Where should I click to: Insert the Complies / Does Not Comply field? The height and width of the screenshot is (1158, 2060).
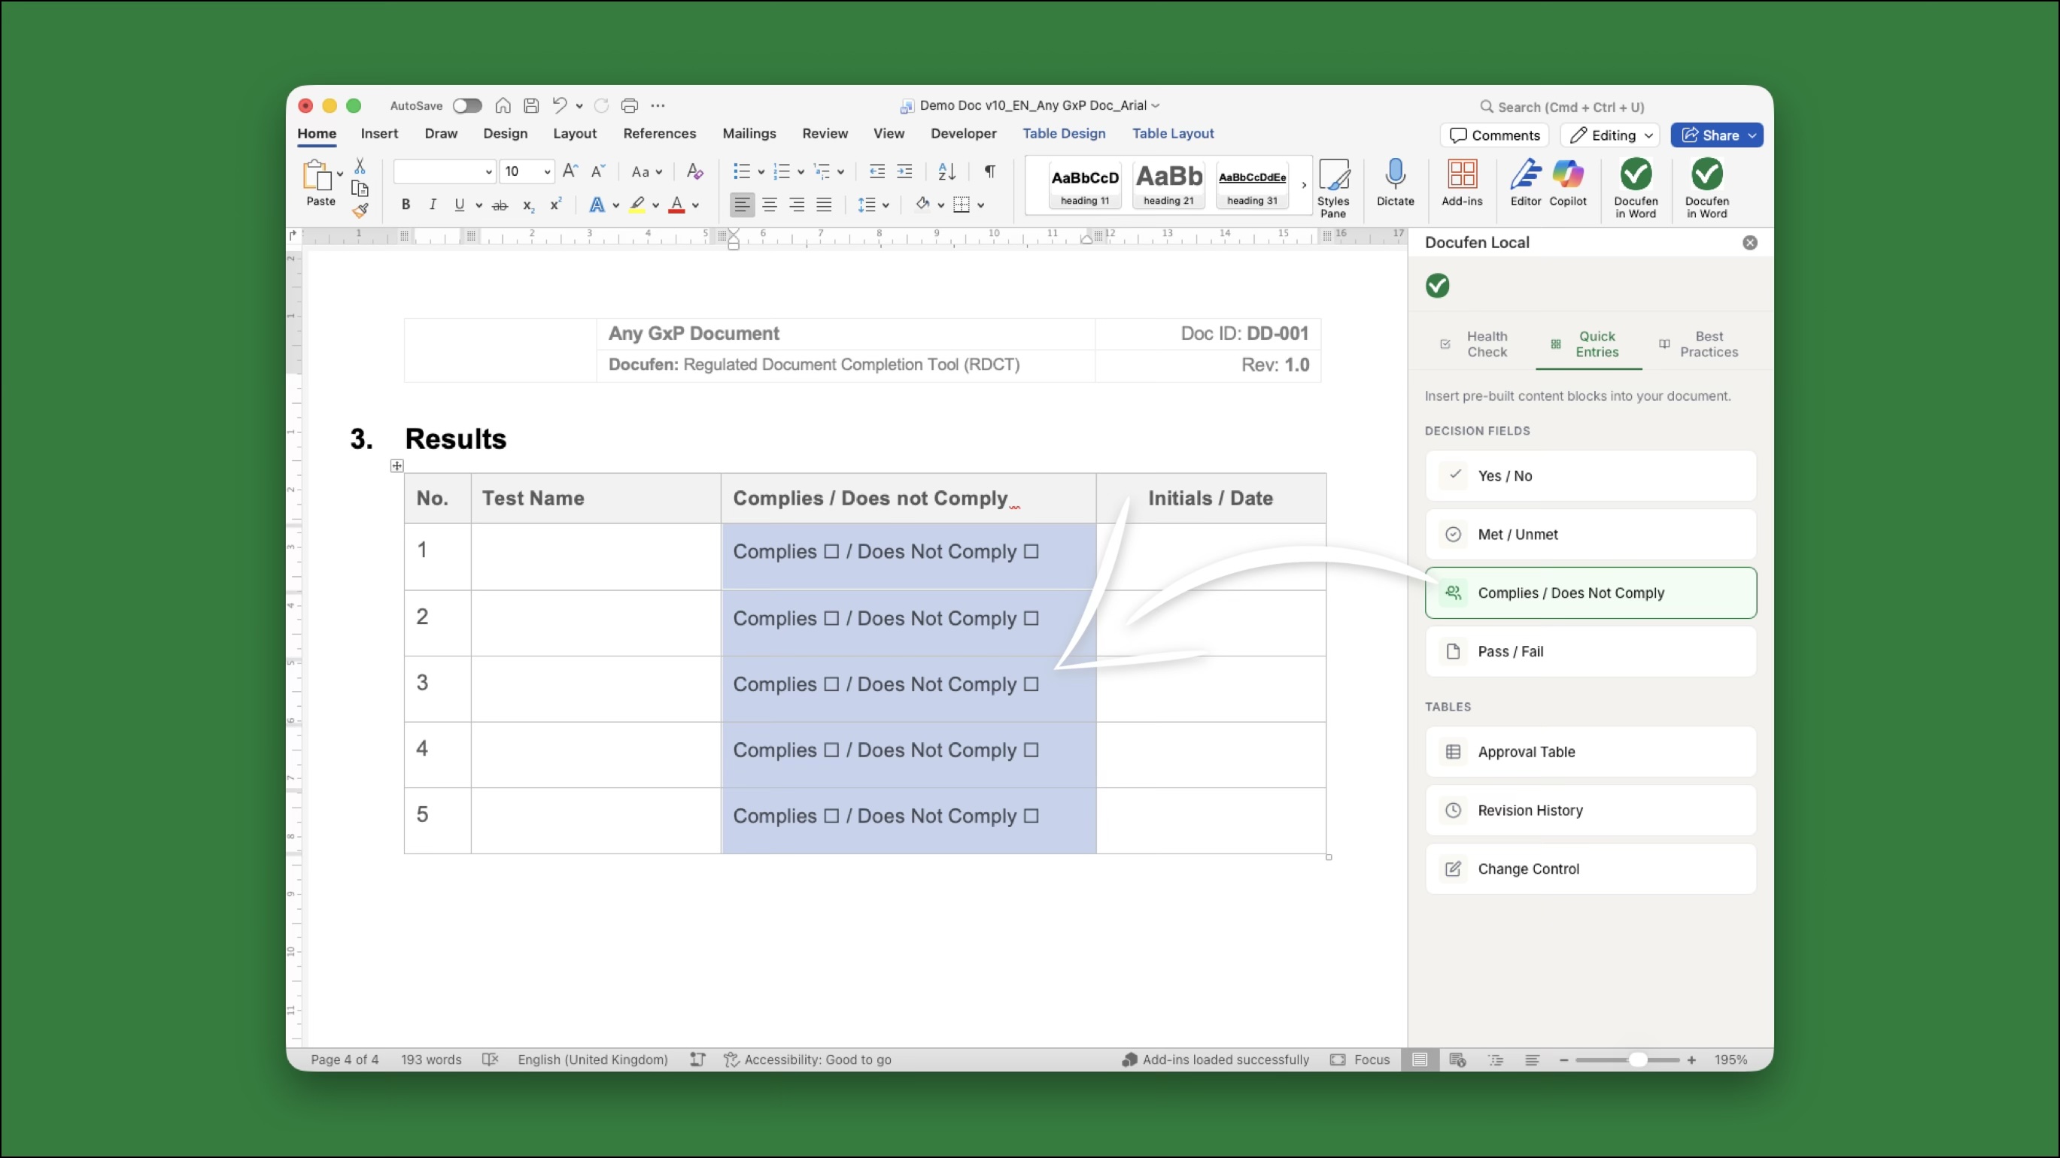[1590, 593]
